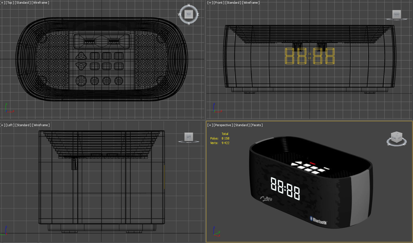
Task: Open the [+] general menu in Top viewport
Action: point(3,3)
